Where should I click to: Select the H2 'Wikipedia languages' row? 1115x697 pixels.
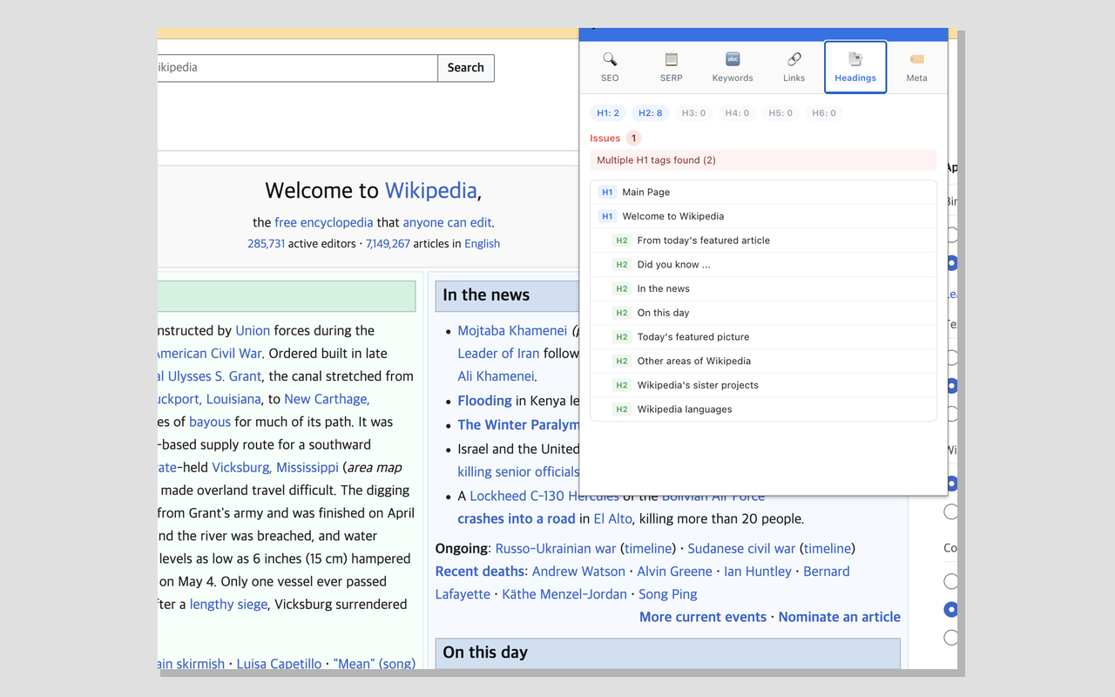763,409
